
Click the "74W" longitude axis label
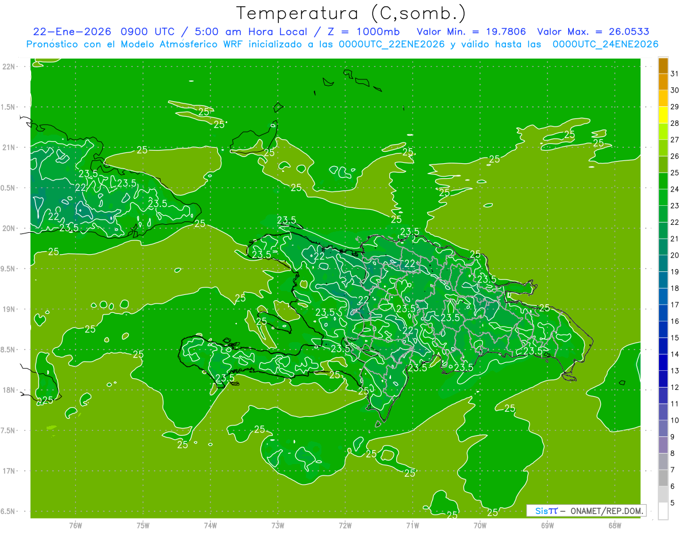coord(210,526)
